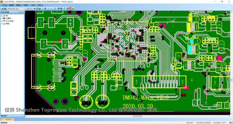Click the Undo arrow icon
This screenshot has height=124, width=233.
point(48,9)
